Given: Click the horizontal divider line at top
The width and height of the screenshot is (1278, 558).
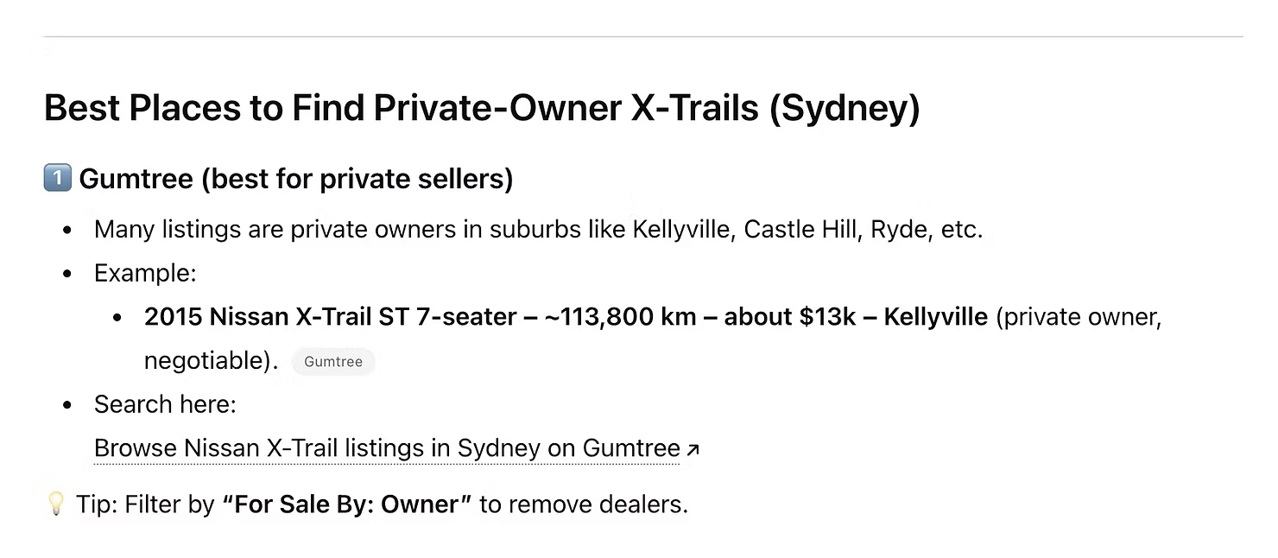Looking at the screenshot, I should pos(643,37).
